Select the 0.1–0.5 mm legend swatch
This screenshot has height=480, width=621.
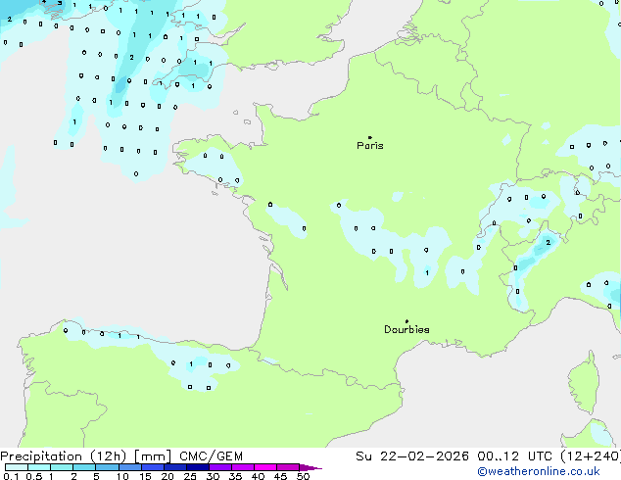pos(17,467)
